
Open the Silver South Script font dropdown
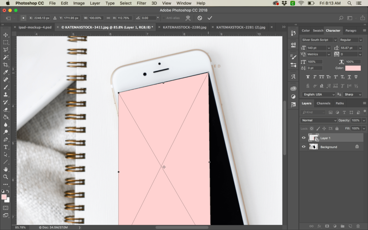(335, 40)
